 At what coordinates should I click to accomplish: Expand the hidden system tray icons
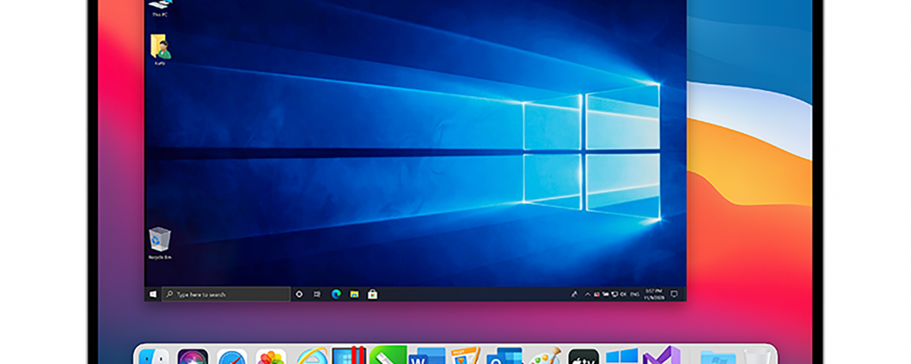pos(587,294)
